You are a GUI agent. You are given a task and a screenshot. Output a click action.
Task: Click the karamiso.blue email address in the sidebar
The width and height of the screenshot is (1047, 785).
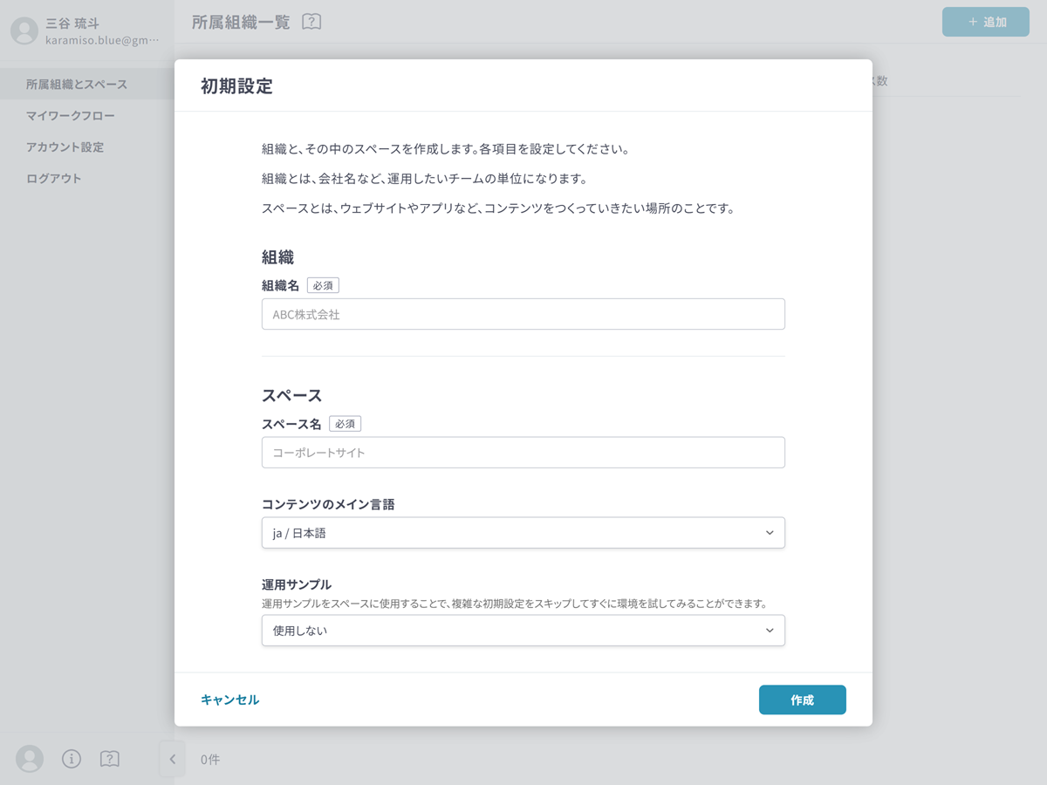tap(102, 40)
